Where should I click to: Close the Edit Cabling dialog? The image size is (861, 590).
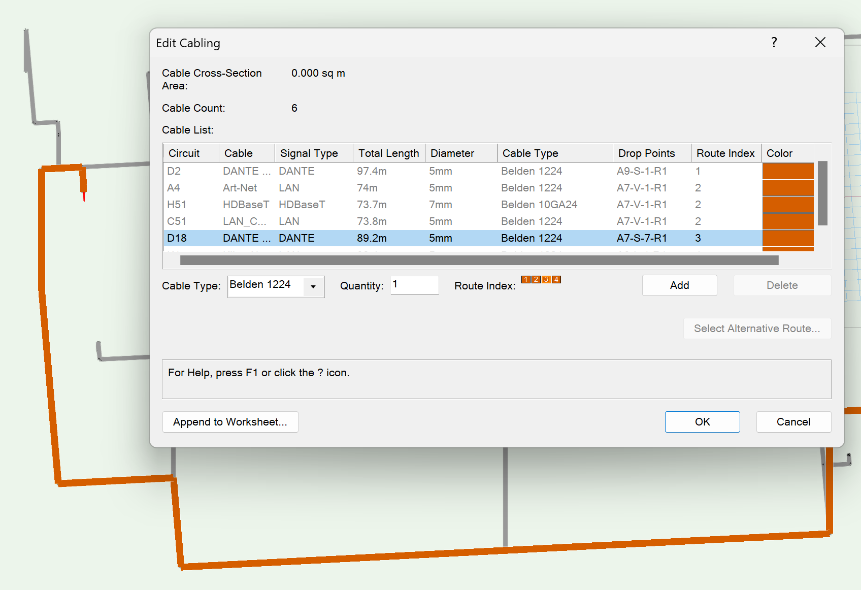pos(820,43)
